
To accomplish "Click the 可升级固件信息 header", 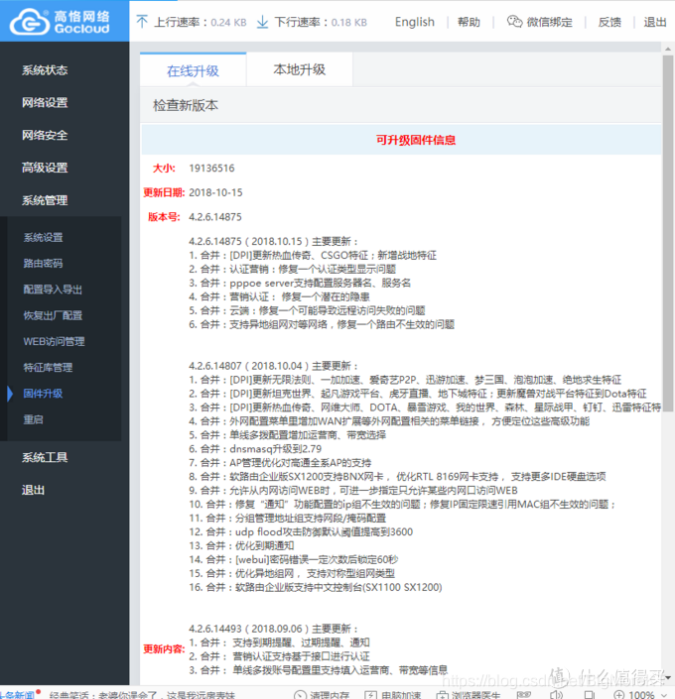I will (x=416, y=140).
